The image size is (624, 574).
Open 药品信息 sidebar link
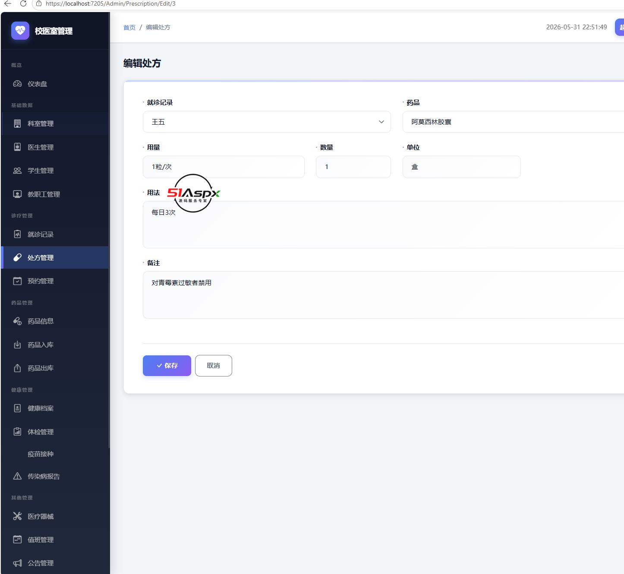[55, 321]
